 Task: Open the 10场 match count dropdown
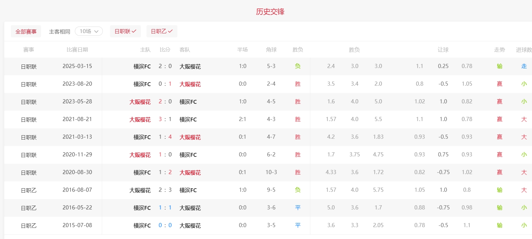[x=89, y=31]
